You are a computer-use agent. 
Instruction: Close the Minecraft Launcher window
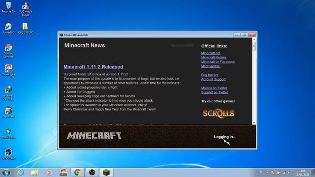point(252,35)
